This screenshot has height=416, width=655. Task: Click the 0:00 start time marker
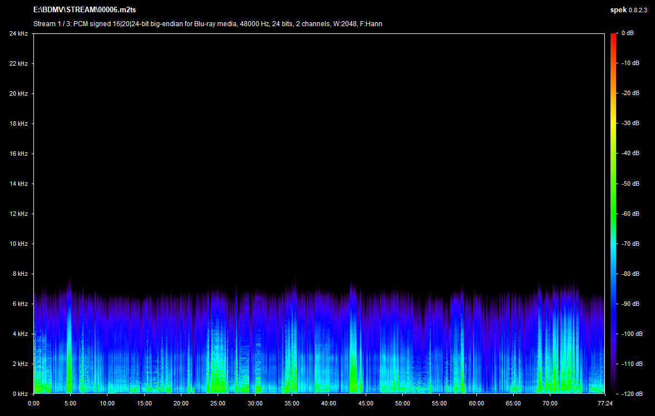pos(33,403)
